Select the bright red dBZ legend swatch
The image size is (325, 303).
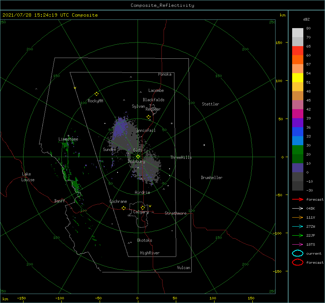(x=298, y=51)
